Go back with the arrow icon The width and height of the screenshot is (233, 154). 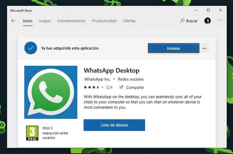tap(13, 21)
